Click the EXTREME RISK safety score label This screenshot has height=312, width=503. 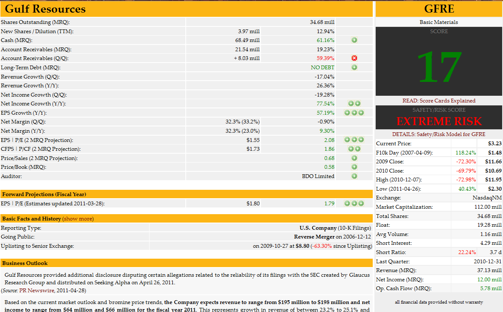point(439,121)
